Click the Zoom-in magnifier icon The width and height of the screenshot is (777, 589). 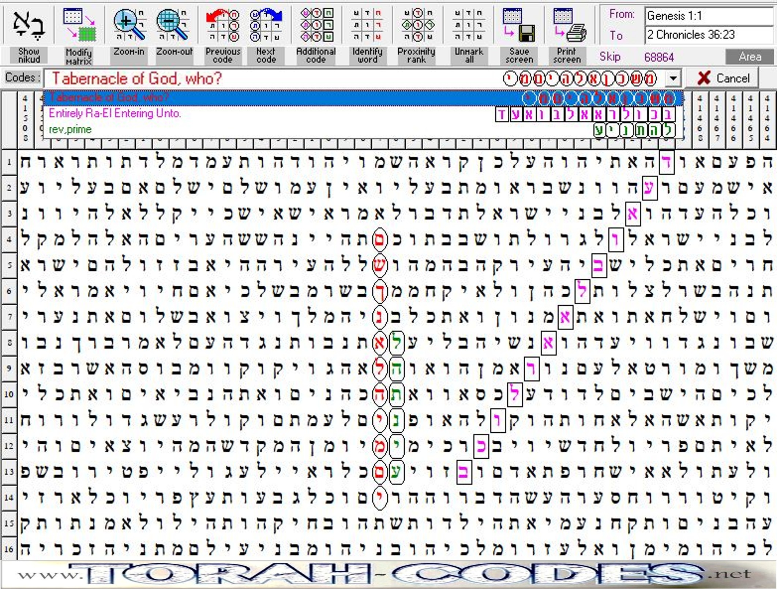[x=129, y=25]
